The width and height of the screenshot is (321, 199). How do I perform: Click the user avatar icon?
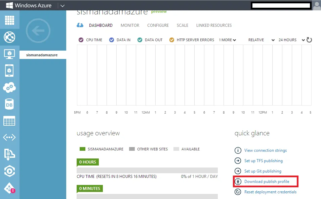click(x=317, y=5)
